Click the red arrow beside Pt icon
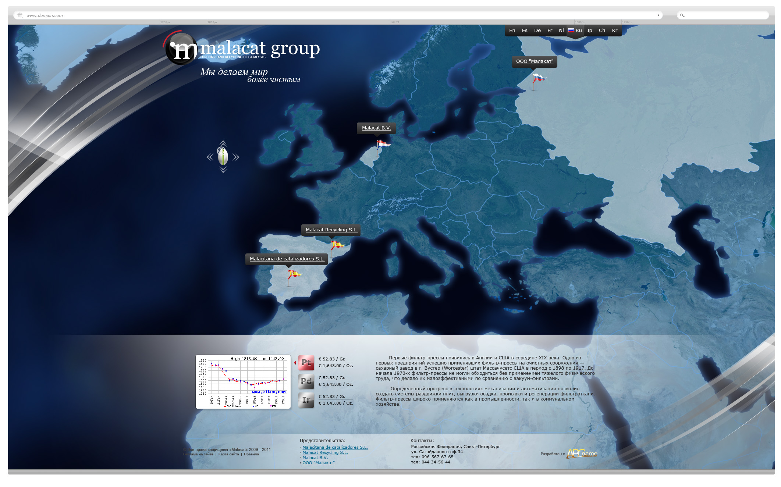Viewport: 781px width, 487px height. coord(295,363)
